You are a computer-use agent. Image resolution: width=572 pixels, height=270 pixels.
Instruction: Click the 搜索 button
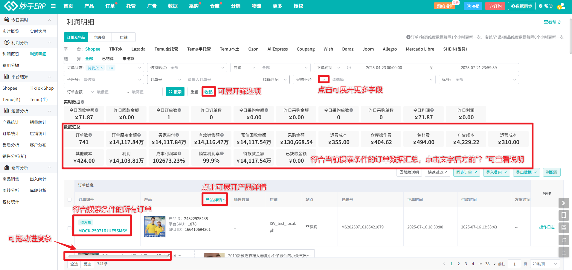[175, 92]
